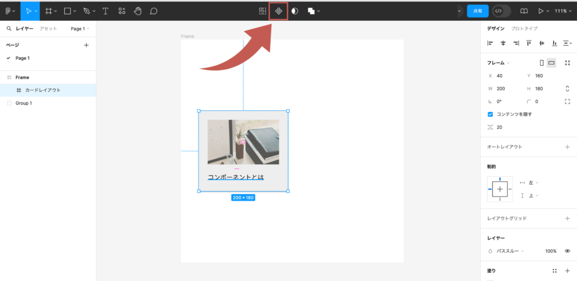Select the Hand tool
The width and height of the screenshot is (577, 281).
click(137, 11)
